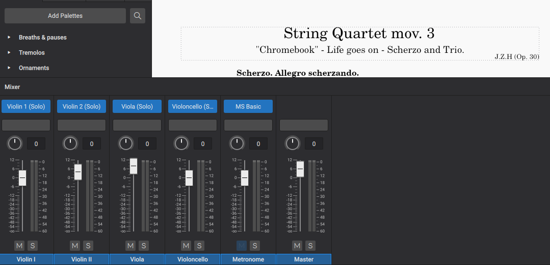Click the String Quartet mov. 3 title
The width and height of the screenshot is (550, 265).
tap(359, 34)
